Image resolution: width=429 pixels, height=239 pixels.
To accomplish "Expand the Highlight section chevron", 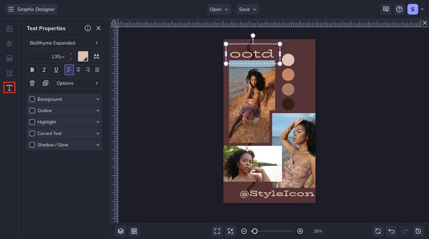I will [x=98, y=122].
